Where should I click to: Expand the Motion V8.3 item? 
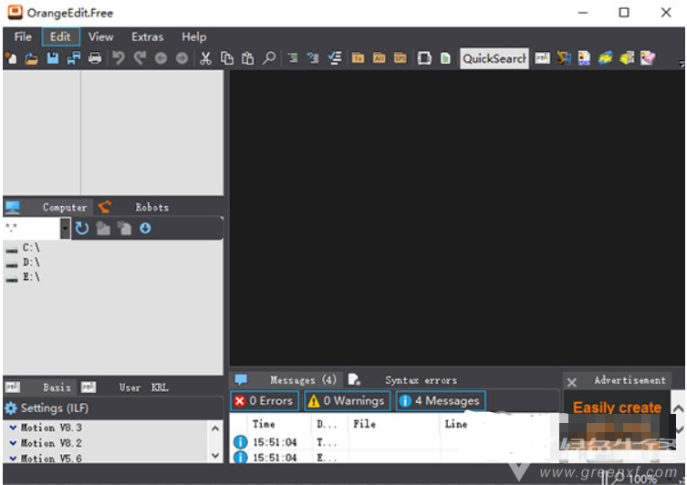13,428
